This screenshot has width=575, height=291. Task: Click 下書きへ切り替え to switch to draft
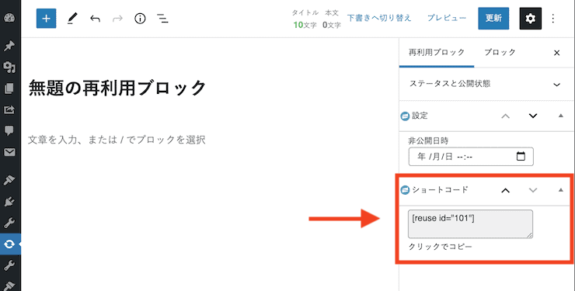(x=379, y=18)
